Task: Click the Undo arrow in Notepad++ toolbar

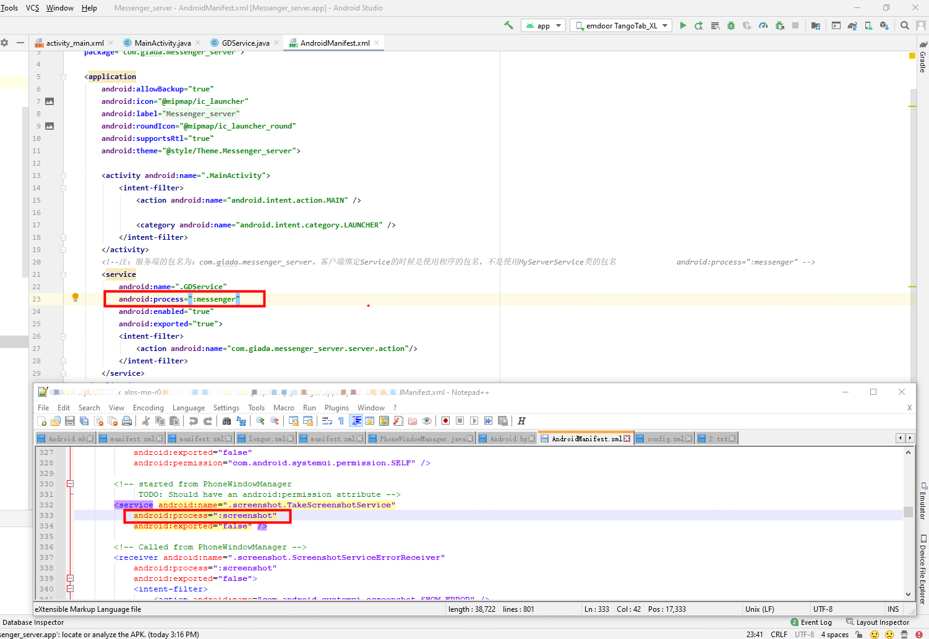Action: click(194, 421)
